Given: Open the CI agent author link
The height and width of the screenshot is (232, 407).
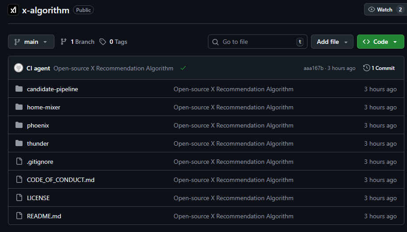Looking at the screenshot, I should [38, 68].
